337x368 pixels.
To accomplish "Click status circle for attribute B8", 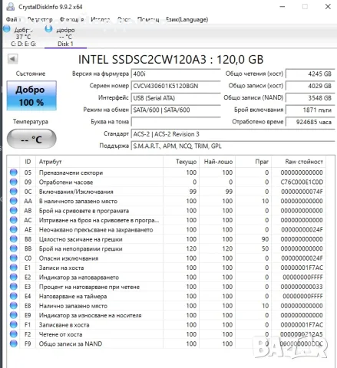I will pos(14,239).
